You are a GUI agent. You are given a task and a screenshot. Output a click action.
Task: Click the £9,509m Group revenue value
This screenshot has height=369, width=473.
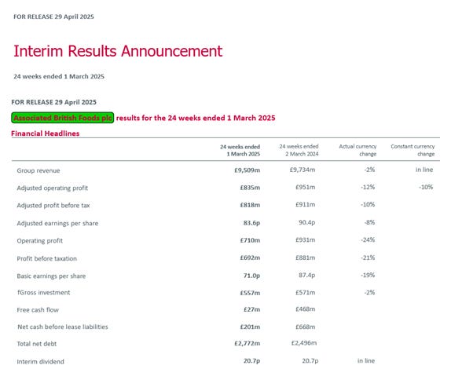tap(247, 170)
